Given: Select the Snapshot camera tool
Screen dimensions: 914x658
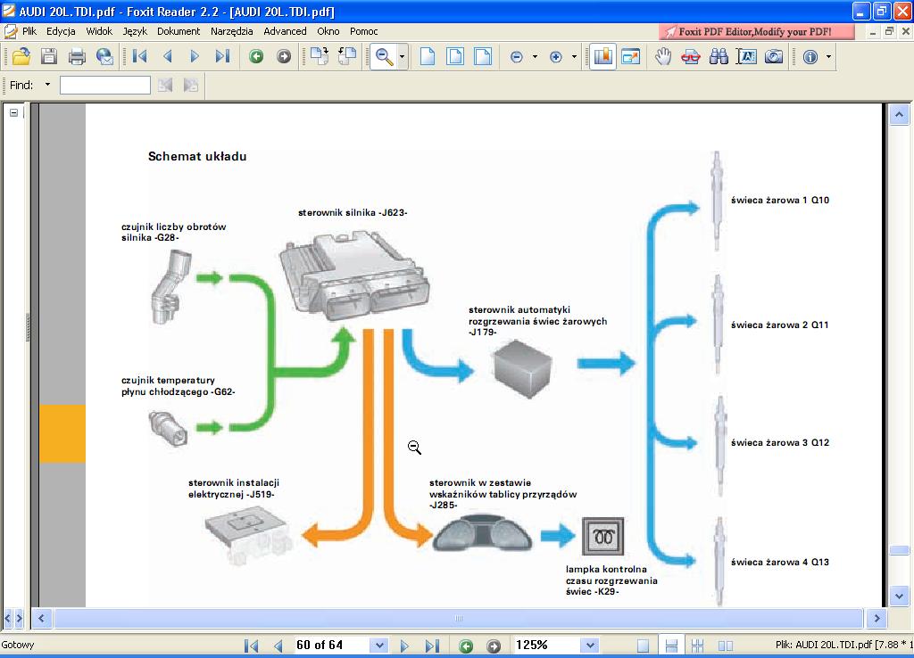Looking at the screenshot, I should (774, 57).
